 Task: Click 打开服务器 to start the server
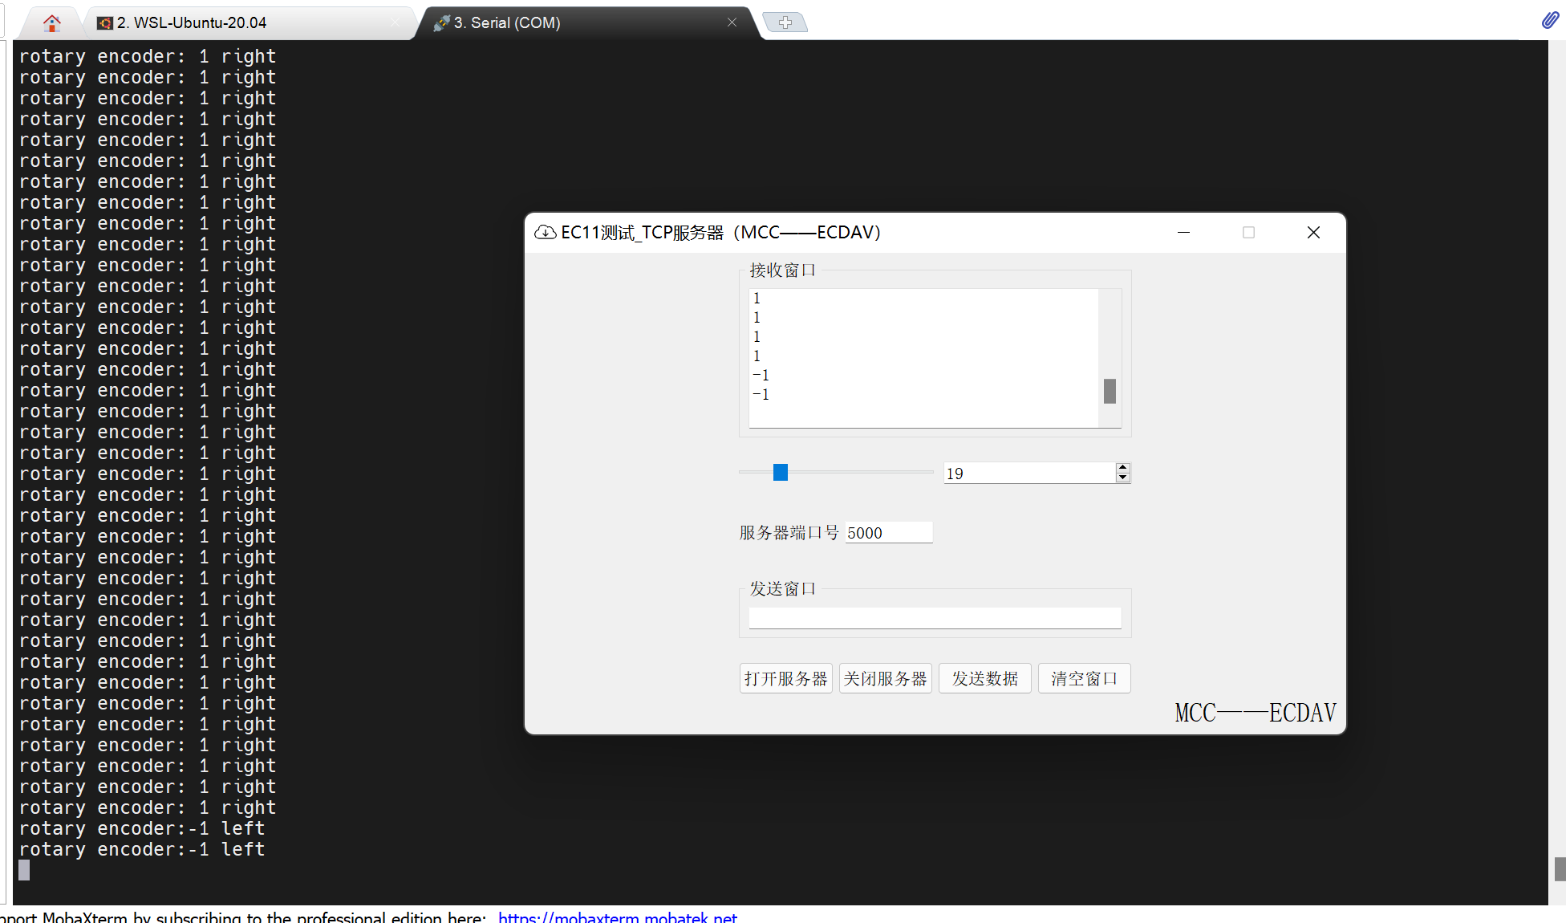[x=785, y=678]
